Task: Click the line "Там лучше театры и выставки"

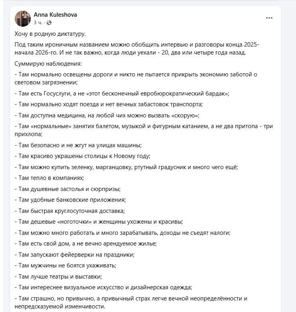Action: [x=58, y=276]
